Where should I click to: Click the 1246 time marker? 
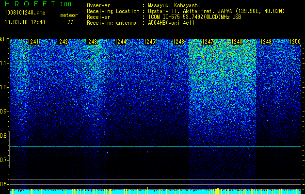[179, 42]
